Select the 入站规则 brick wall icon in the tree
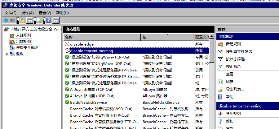The height and width of the screenshot is (129, 279). click(12, 35)
